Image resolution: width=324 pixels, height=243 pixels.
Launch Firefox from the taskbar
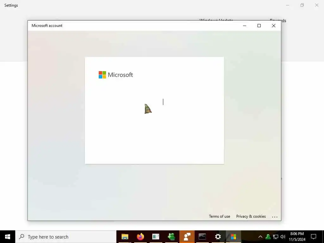point(140,237)
